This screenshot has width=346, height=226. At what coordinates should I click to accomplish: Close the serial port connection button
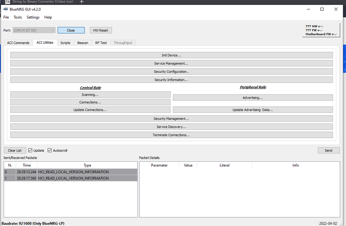pos(71,30)
